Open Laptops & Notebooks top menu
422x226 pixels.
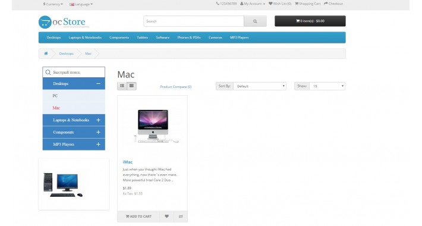point(85,37)
